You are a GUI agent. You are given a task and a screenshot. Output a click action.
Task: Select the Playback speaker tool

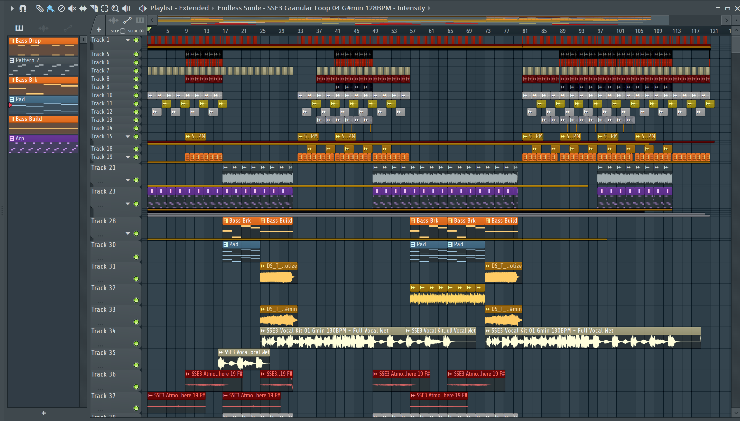coord(126,8)
